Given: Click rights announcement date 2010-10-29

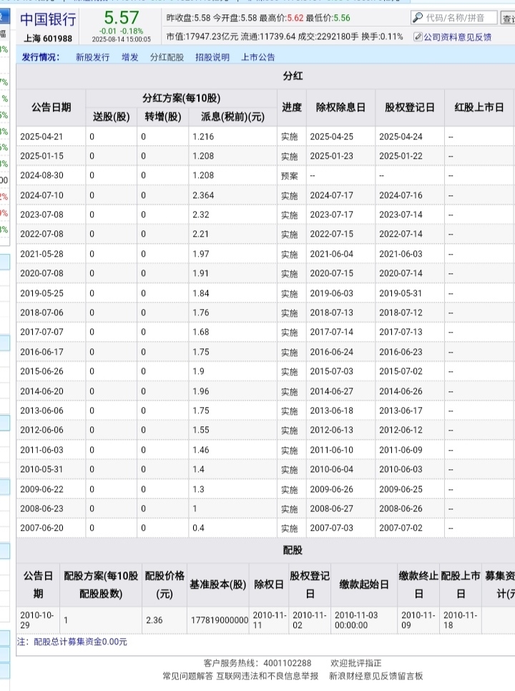Looking at the screenshot, I should tap(37, 619).
